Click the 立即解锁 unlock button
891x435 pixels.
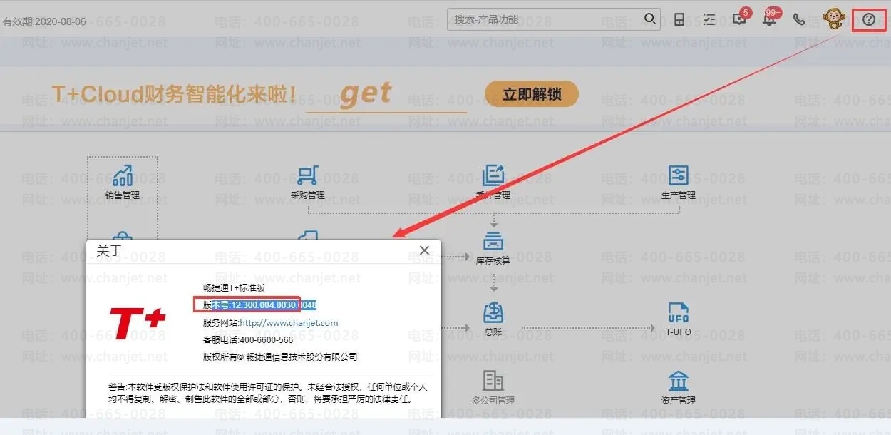(x=532, y=94)
